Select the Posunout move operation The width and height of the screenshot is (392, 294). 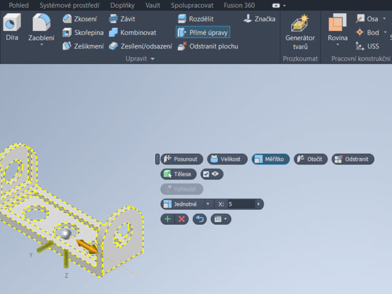pos(182,159)
